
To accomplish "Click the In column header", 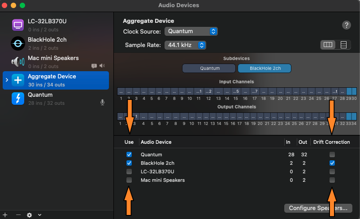I will [288, 142].
